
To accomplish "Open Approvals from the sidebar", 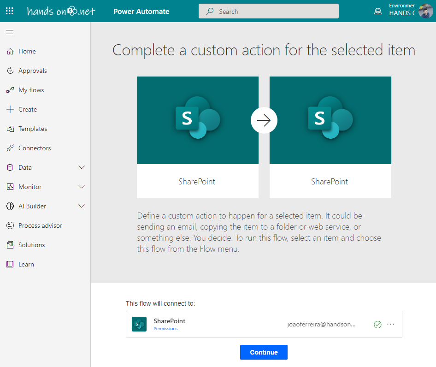I will [32, 71].
